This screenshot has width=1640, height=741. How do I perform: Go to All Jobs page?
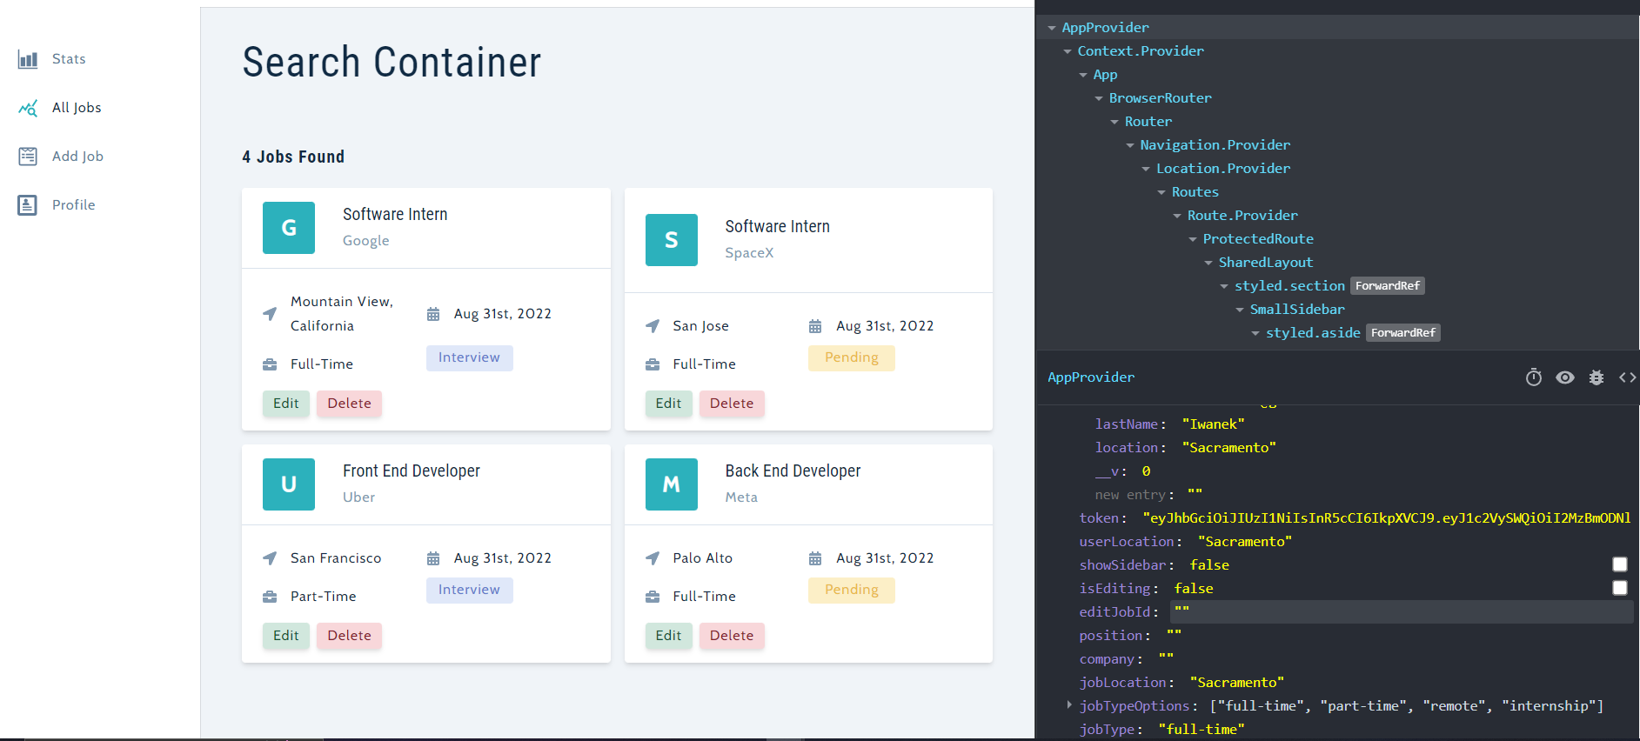77,108
